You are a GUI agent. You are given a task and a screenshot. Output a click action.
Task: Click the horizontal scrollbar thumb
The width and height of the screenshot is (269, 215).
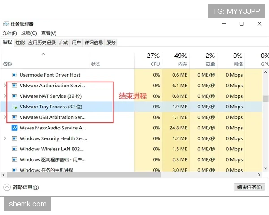coord(84,175)
